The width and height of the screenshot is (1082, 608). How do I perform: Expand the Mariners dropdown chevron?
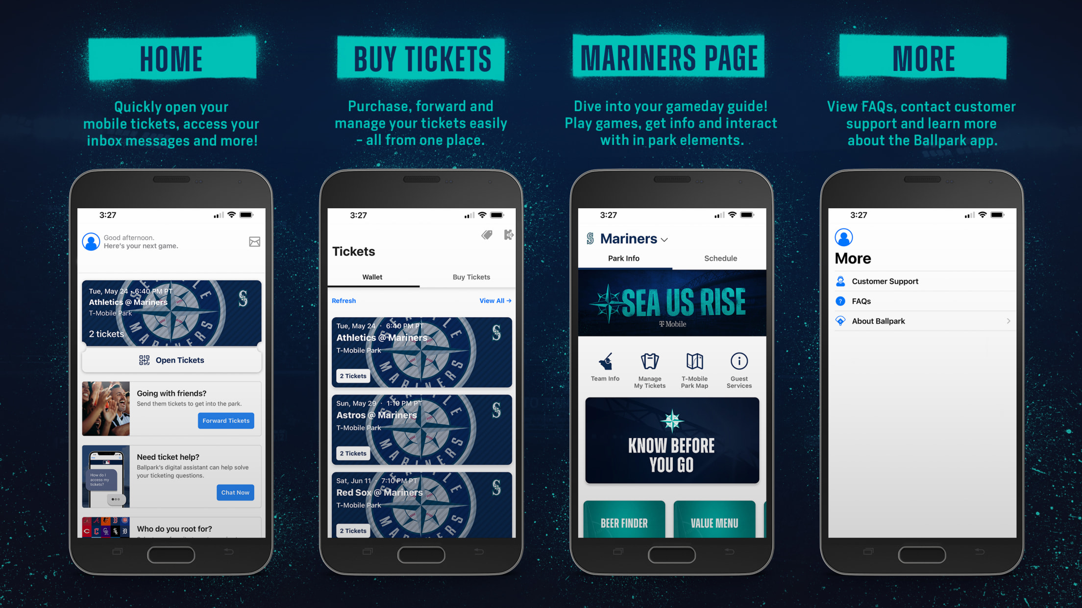coord(664,240)
